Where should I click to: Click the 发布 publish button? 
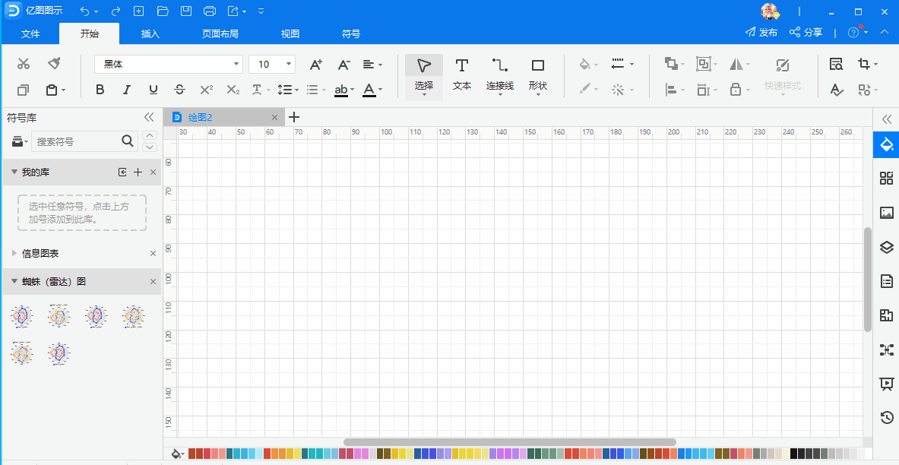(761, 32)
